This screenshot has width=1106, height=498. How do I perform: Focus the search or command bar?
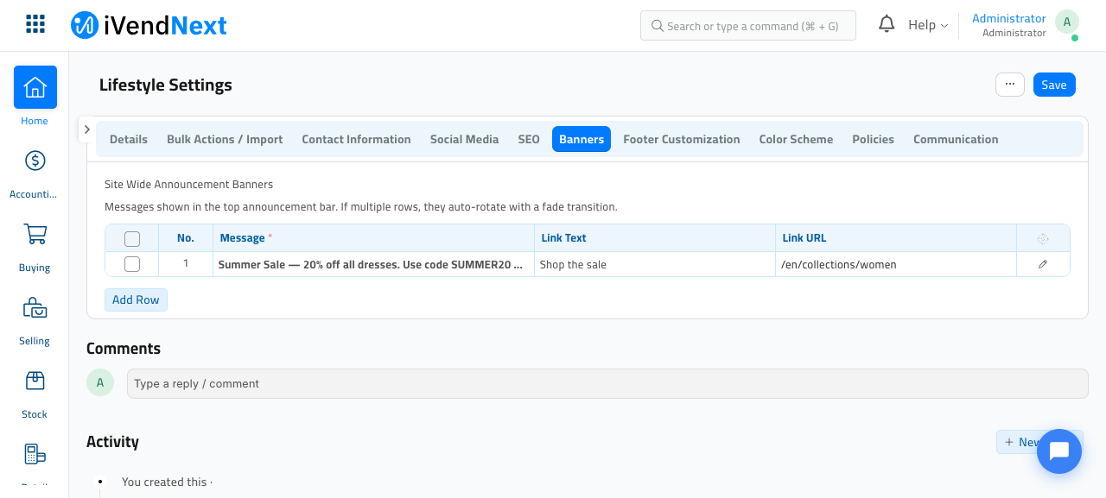[x=748, y=26]
